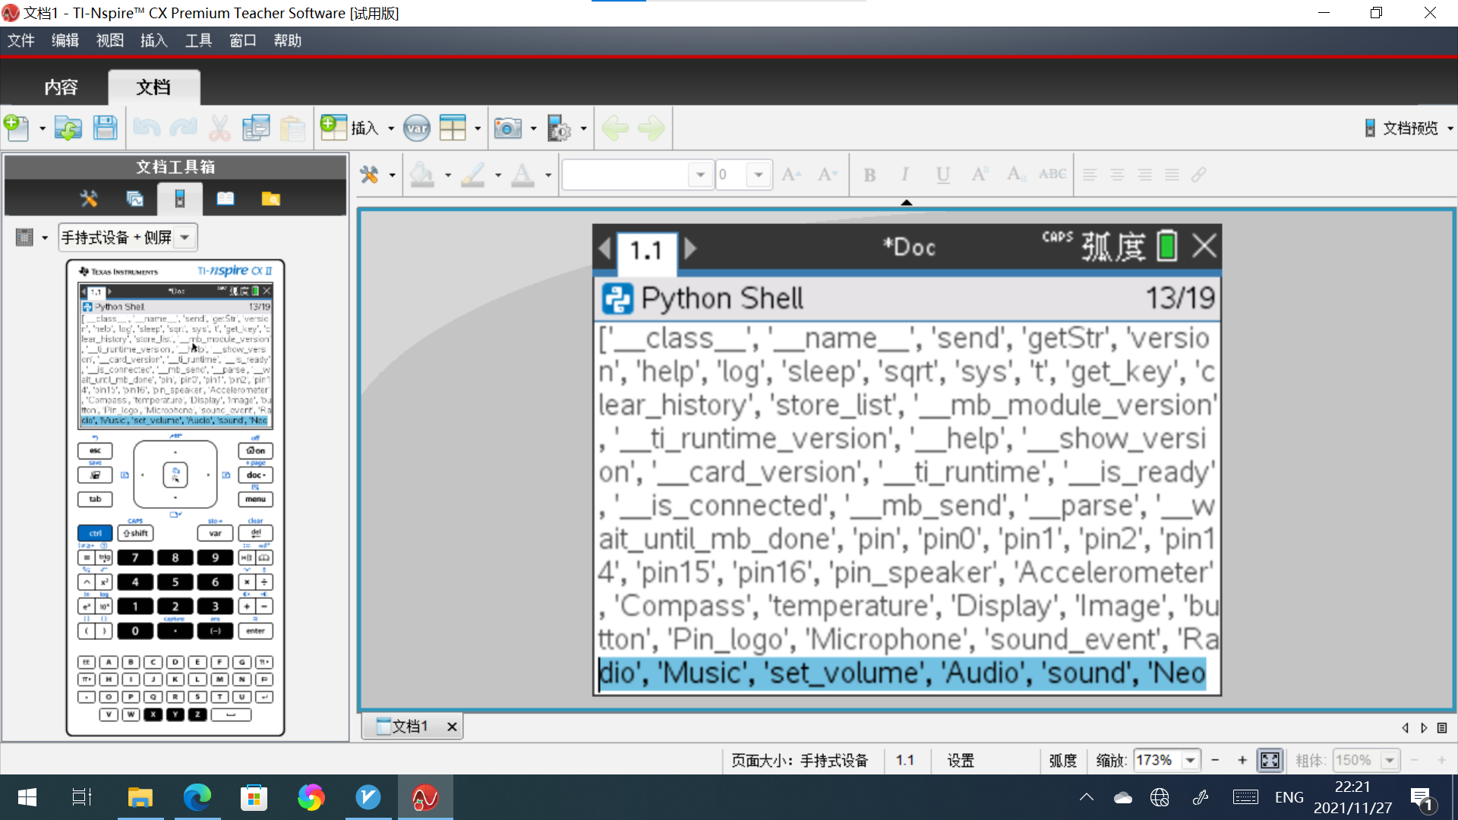The image size is (1458, 820).
Task: Click the menu key on emulator keypad
Action: 255,500
